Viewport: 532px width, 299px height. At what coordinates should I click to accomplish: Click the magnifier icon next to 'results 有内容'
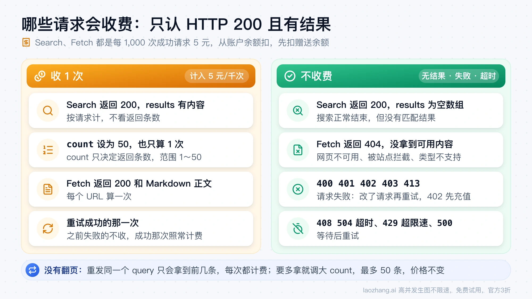48,111
